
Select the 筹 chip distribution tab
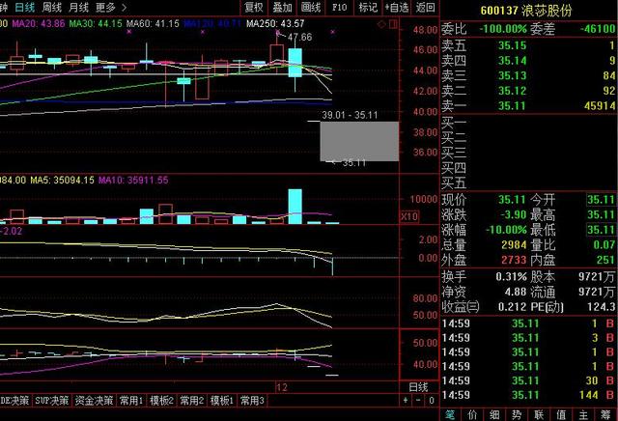605,414
